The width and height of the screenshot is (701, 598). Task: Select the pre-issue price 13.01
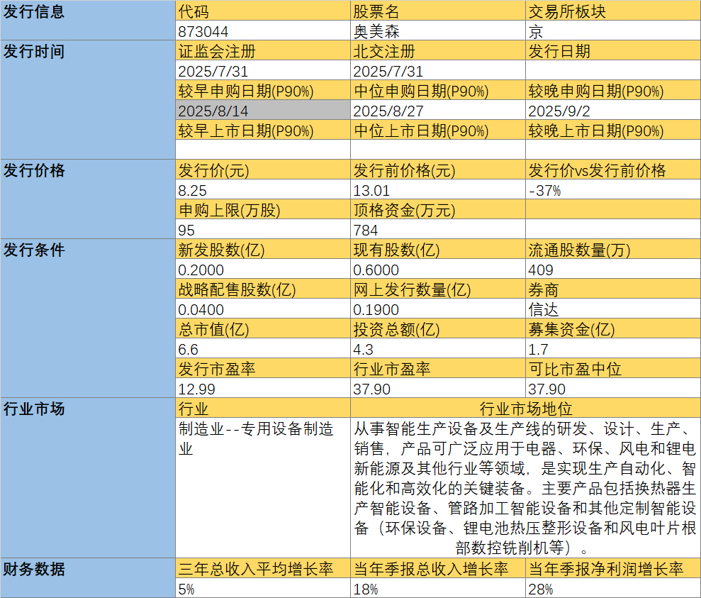pos(437,189)
